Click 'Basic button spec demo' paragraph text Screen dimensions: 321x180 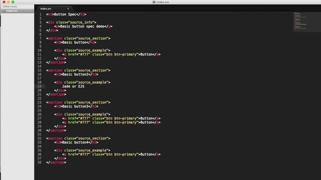(x=82, y=26)
